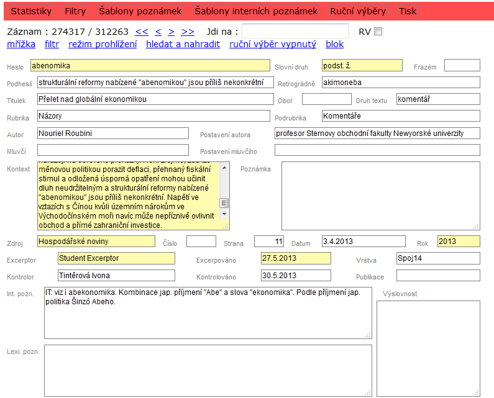The width and height of the screenshot is (494, 398).
Task: Click the empty Lexi. pozn. text area
Action: 208,371
